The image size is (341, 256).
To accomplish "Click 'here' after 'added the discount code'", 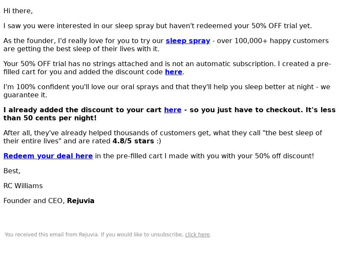I will [x=173, y=72].
